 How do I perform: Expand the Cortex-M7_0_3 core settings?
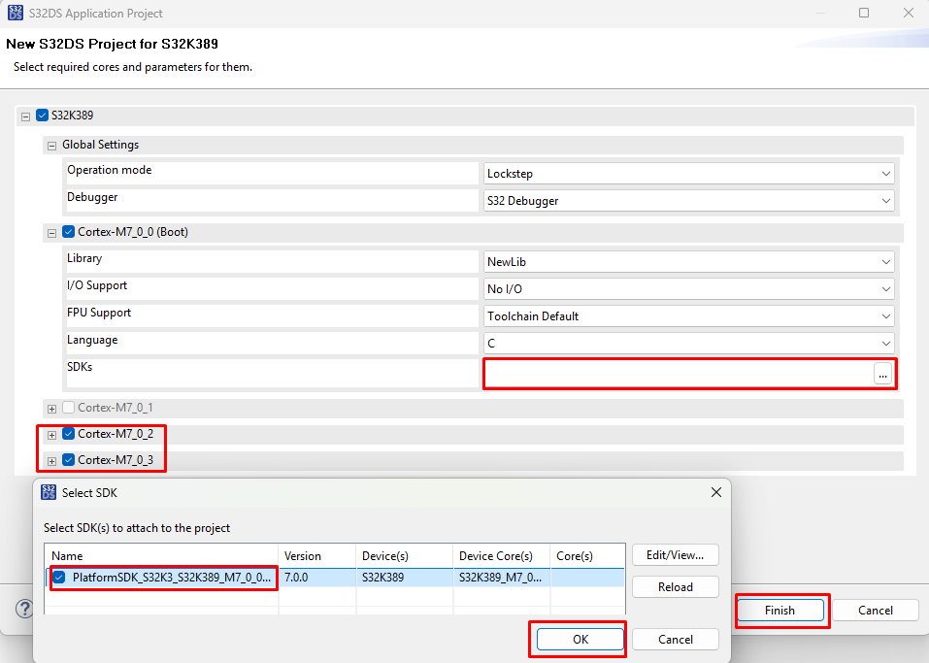52,461
